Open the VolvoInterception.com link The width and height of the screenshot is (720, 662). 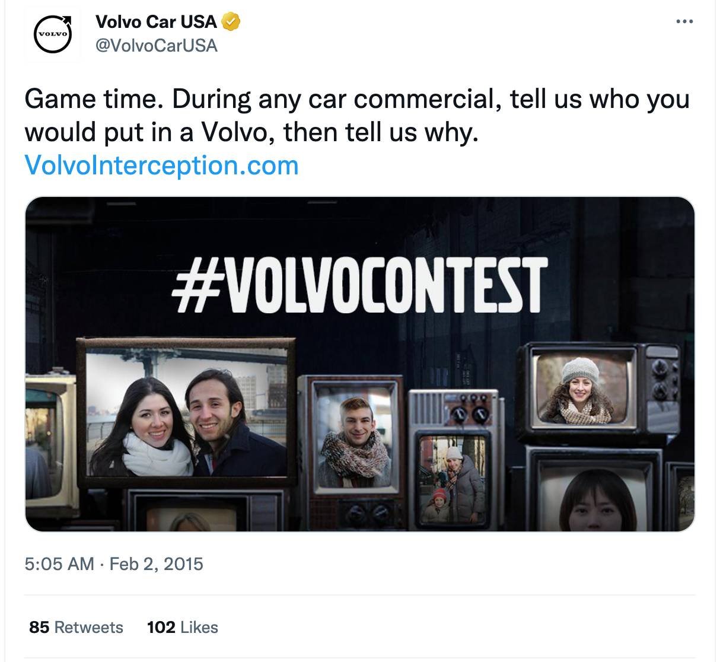(161, 165)
